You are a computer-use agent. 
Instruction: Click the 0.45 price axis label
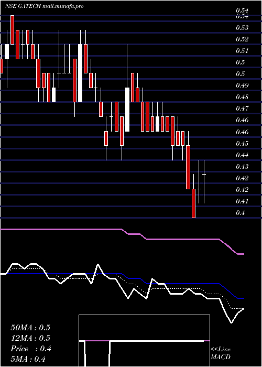tap(242, 143)
